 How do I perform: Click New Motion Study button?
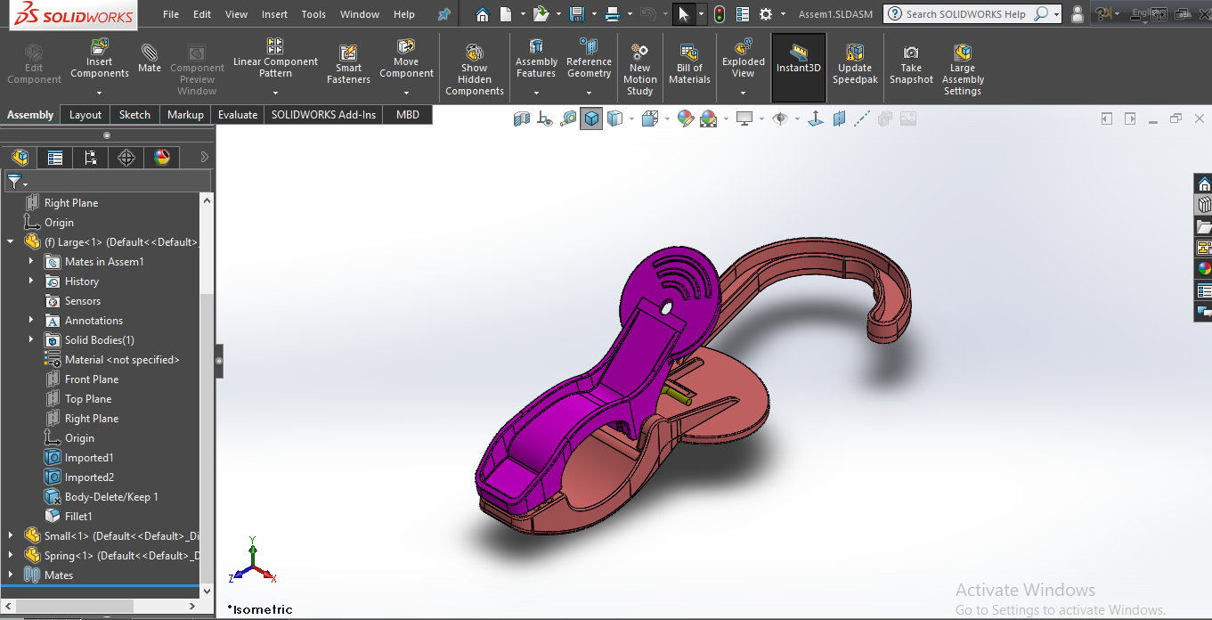click(639, 69)
